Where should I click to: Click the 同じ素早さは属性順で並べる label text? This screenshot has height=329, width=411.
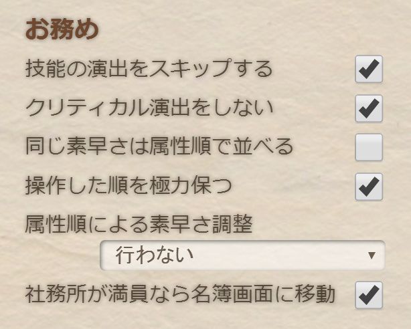point(159,146)
